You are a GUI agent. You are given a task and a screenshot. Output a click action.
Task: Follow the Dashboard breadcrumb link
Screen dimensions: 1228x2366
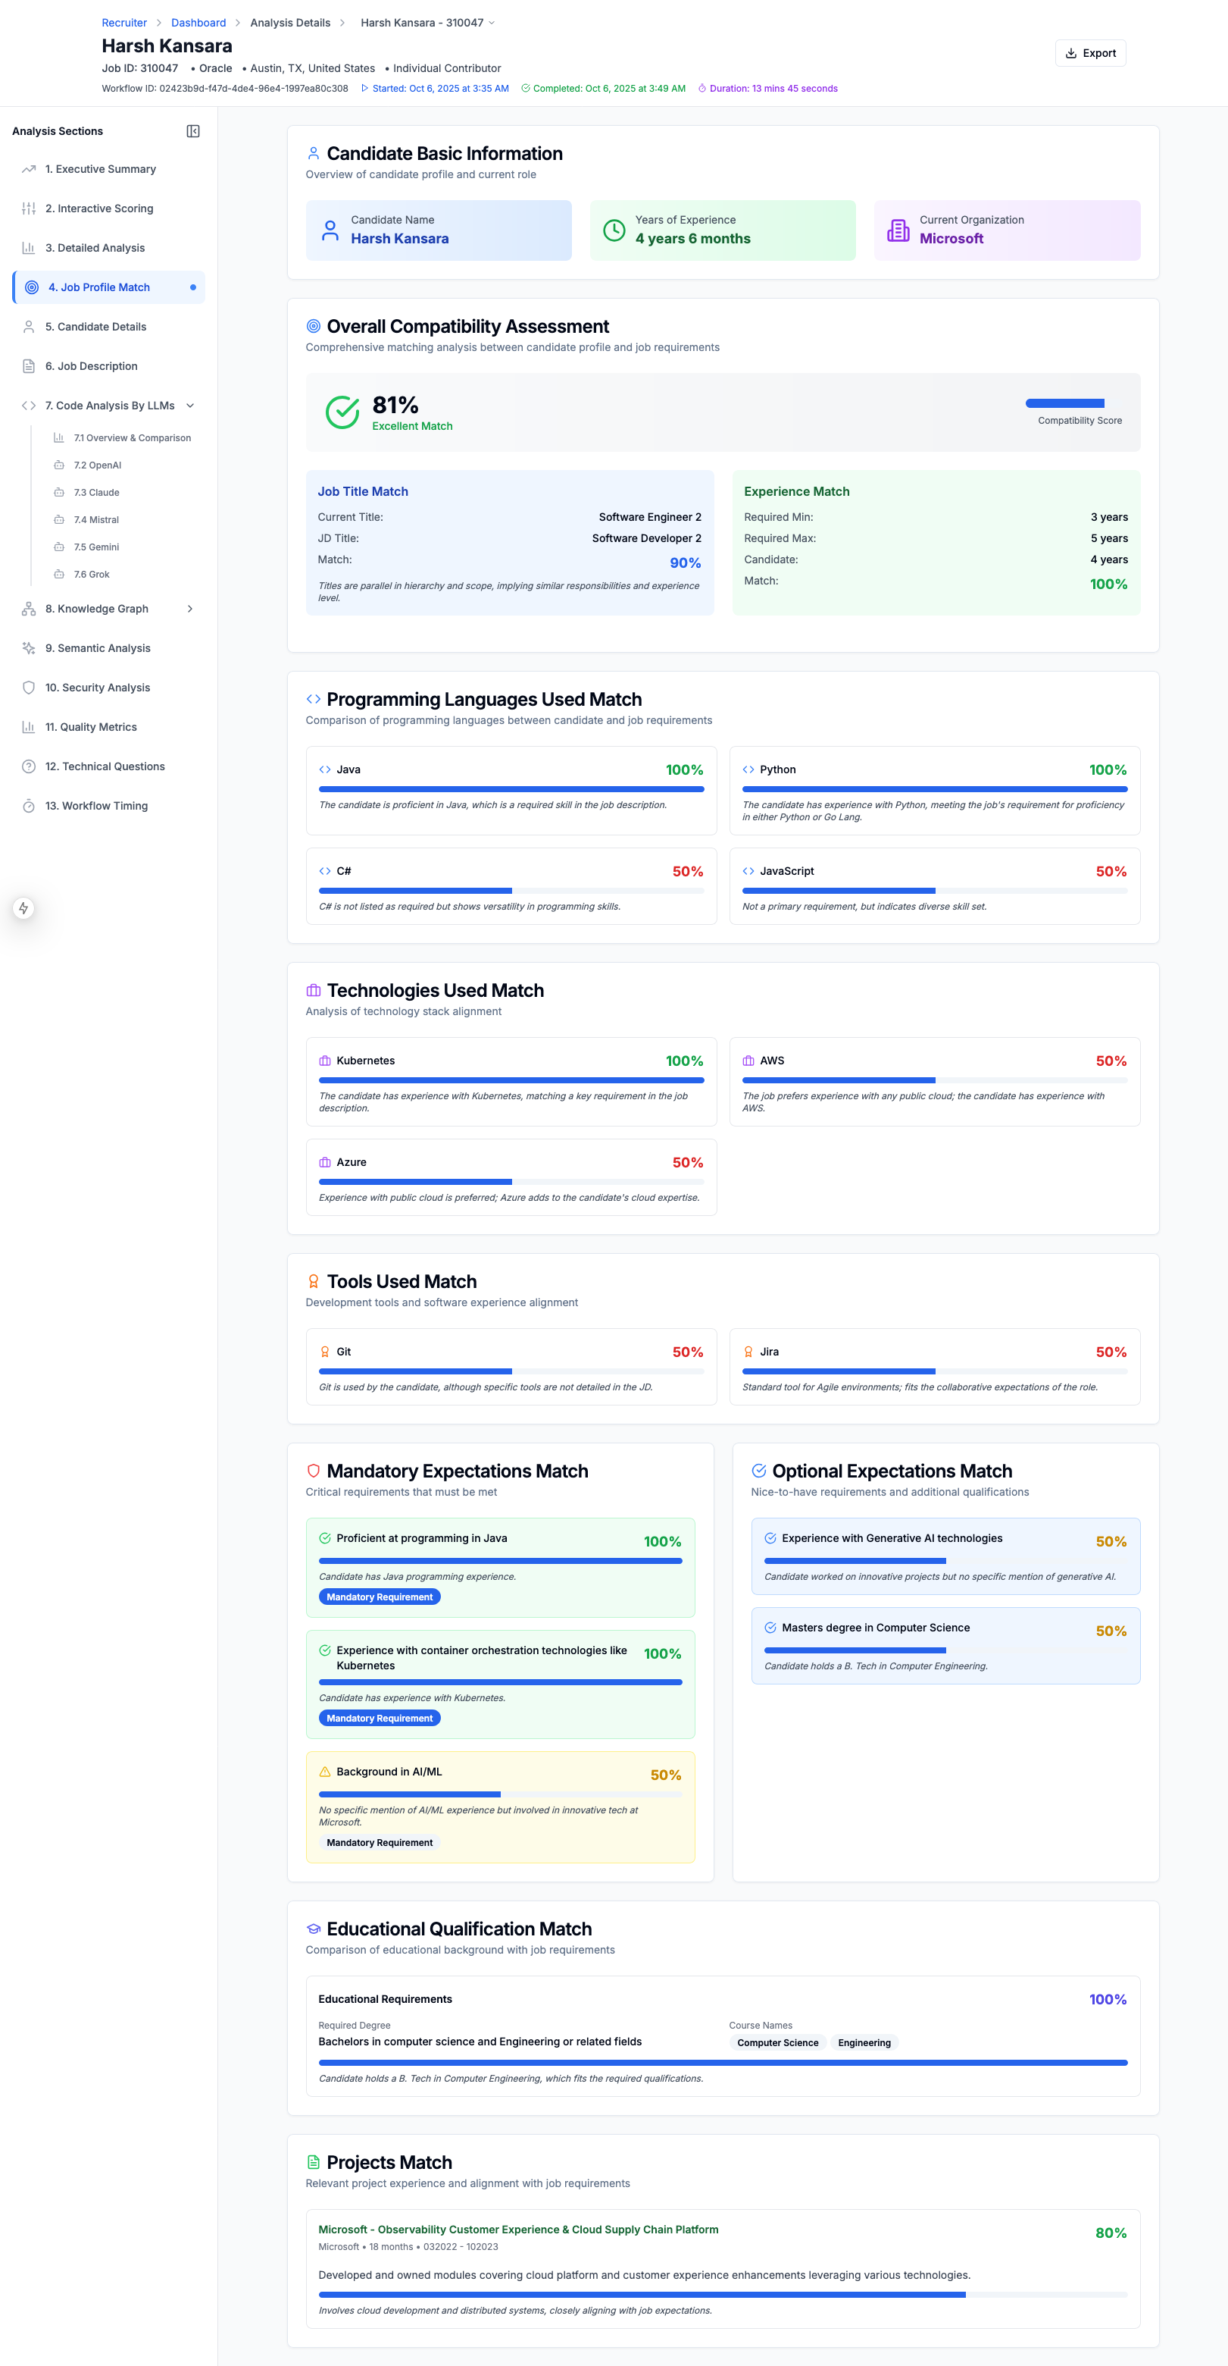coord(198,23)
